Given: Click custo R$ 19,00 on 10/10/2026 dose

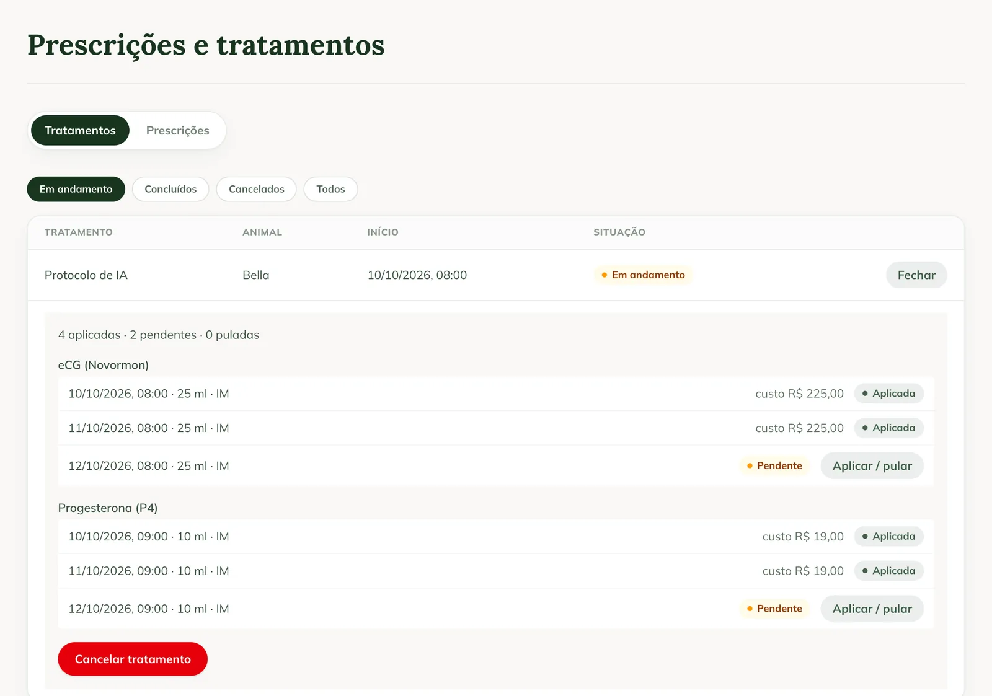Looking at the screenshot, I should point(803,537).
